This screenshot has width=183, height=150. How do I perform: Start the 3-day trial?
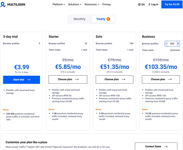[21, 80]
